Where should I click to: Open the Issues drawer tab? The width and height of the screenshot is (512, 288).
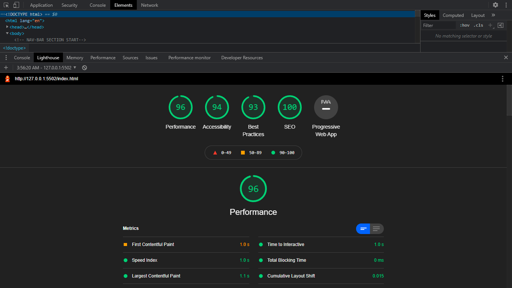pos(151,57)
